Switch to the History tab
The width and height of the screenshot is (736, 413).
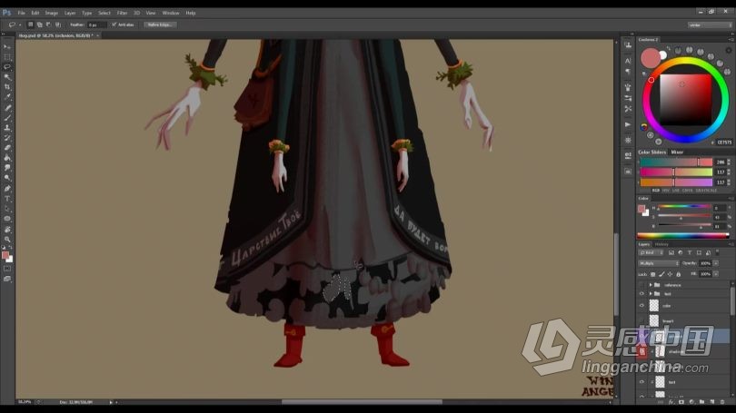(x=661, y=244)
